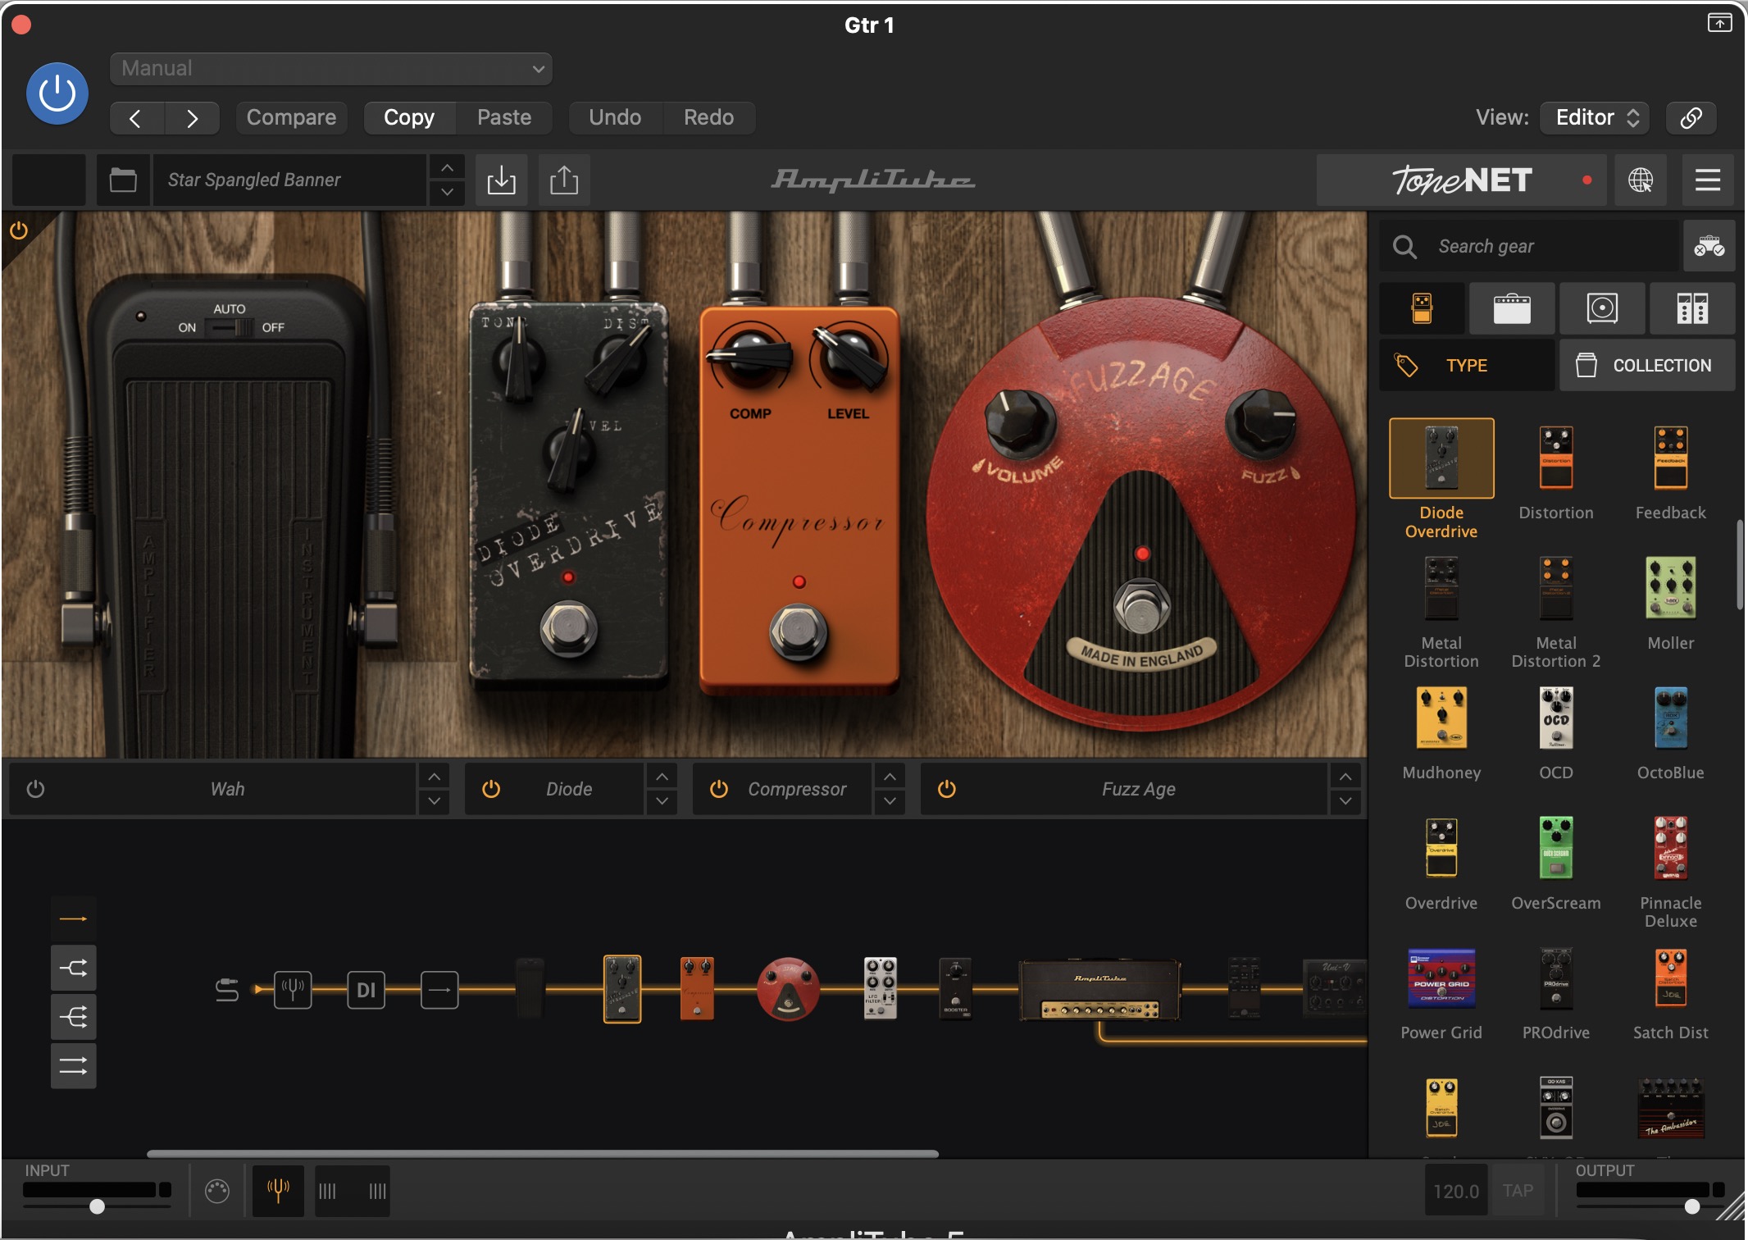Viewport: 1748px width, 1240px height.
Task: Select the Compressor slot label
Action: pos(797,789)
